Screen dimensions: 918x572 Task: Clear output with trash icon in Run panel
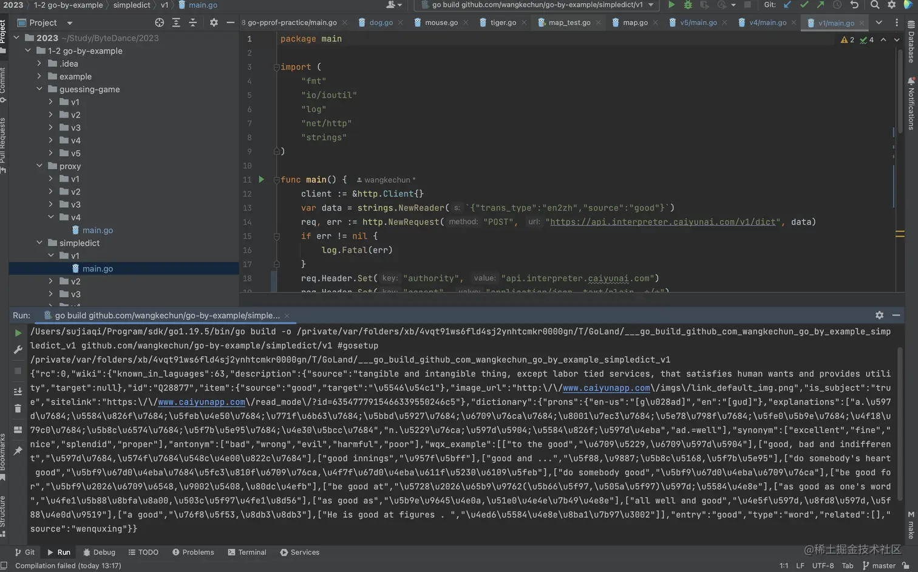(x=18, y=408)
